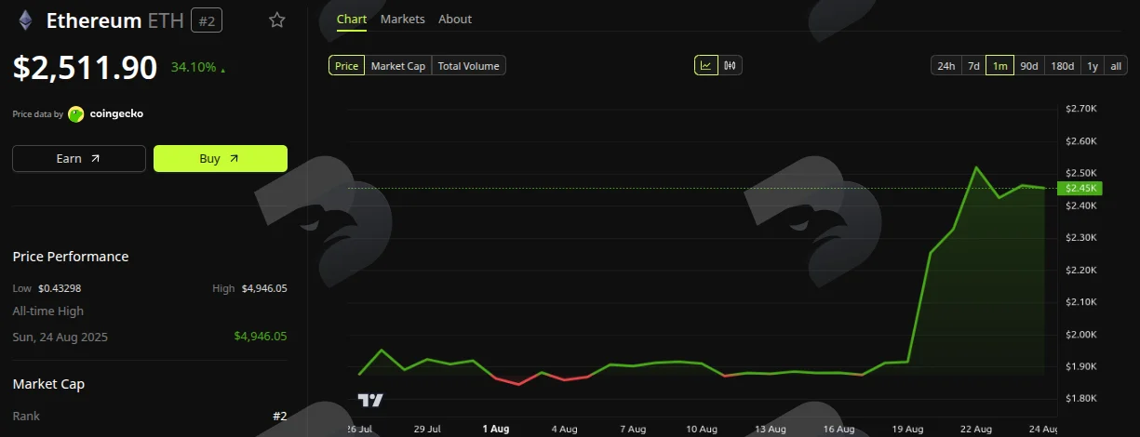
Task: Switch to candlestick chart view icon
Action: tap(731, 65)
